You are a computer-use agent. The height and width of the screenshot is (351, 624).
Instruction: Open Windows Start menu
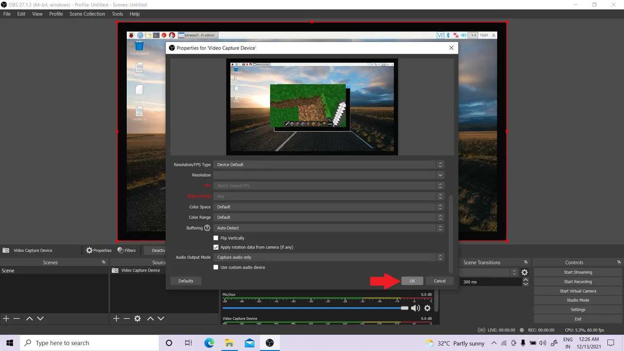point(10,343)
